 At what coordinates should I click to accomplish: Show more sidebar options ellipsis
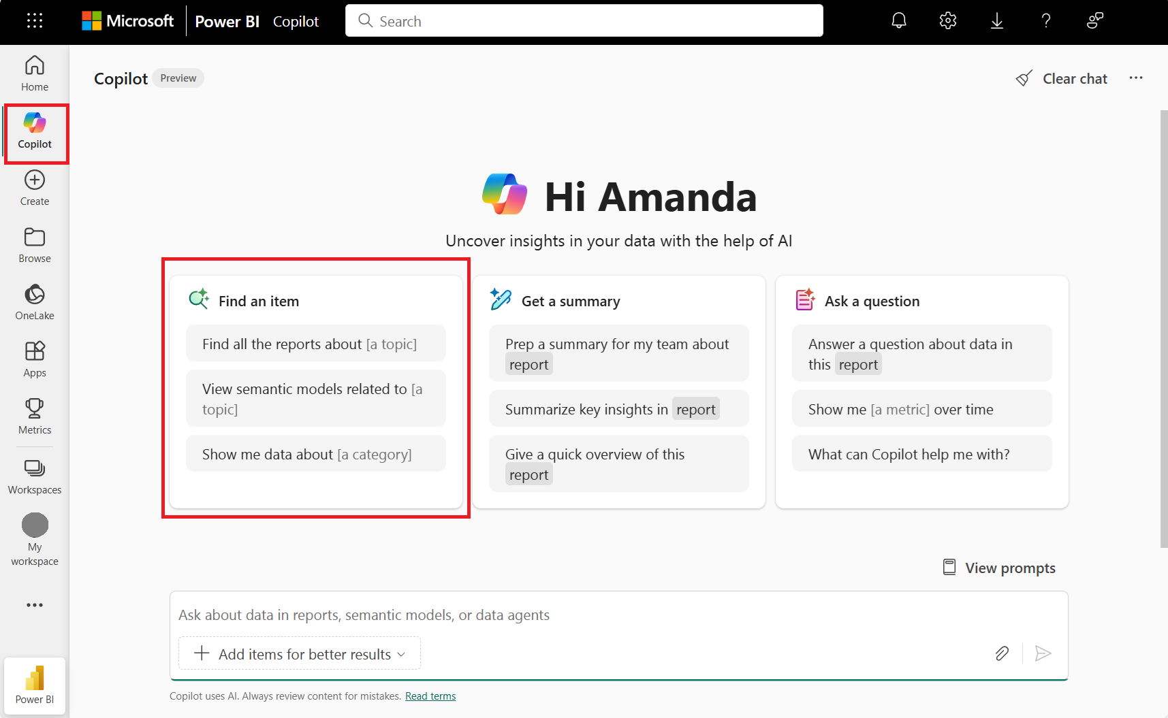(35, 605)
